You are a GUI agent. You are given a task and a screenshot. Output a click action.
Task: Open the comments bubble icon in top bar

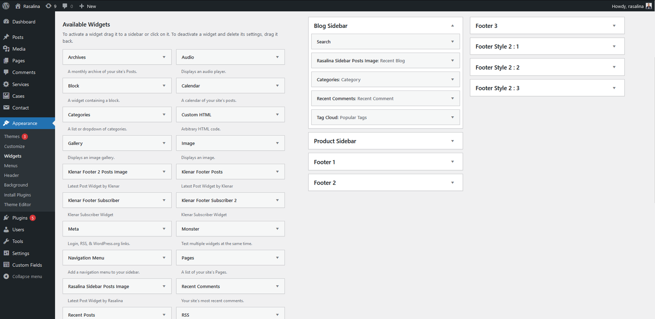[x=65, y=6]
